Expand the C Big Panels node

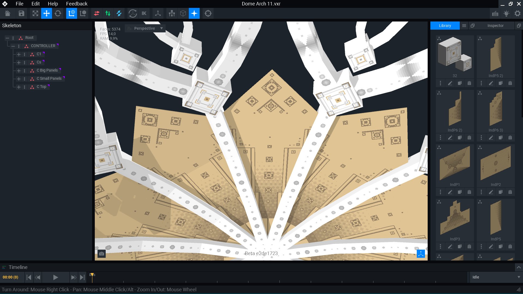(x=19, y=71)
